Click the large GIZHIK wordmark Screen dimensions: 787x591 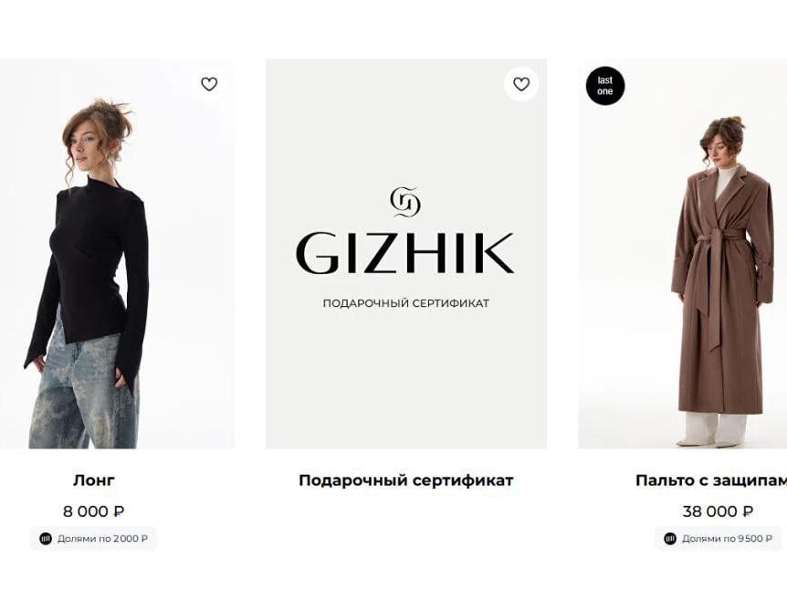tap(404, 253)
